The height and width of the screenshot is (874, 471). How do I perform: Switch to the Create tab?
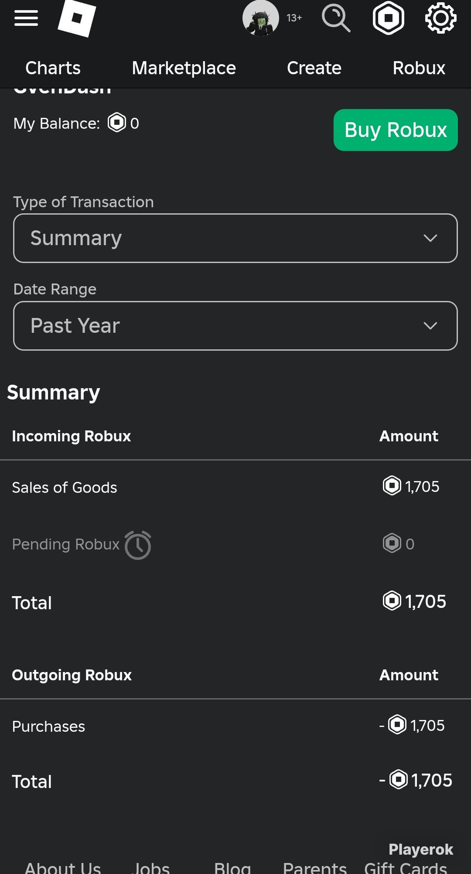314,68
